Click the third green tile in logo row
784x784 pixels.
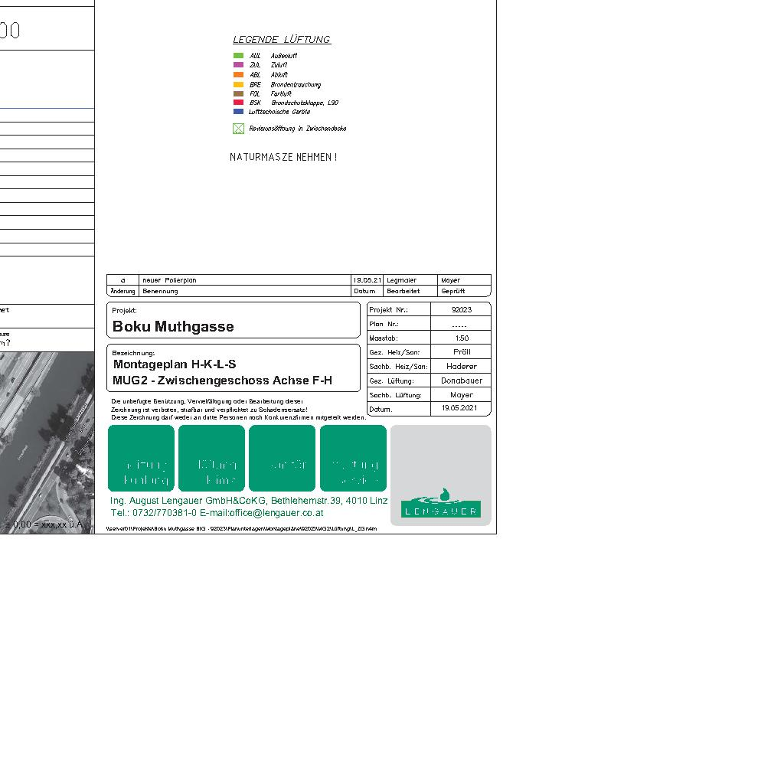282,458
